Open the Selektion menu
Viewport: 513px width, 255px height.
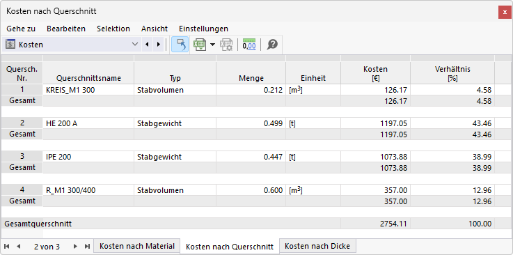pyautogui.click(x=113, y=29)
